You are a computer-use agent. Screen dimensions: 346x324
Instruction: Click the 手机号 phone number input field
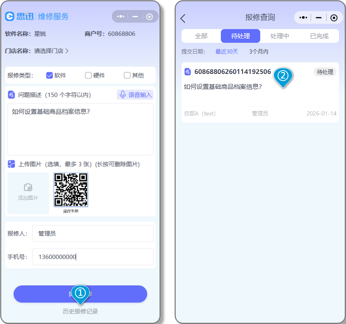click(x=92, y=257)
